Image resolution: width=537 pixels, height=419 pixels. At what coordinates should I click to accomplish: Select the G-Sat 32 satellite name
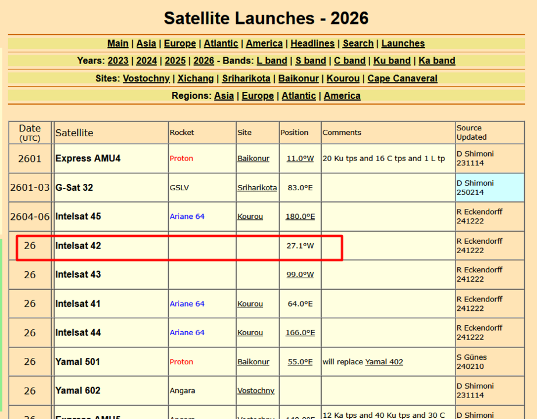point(74,188)
